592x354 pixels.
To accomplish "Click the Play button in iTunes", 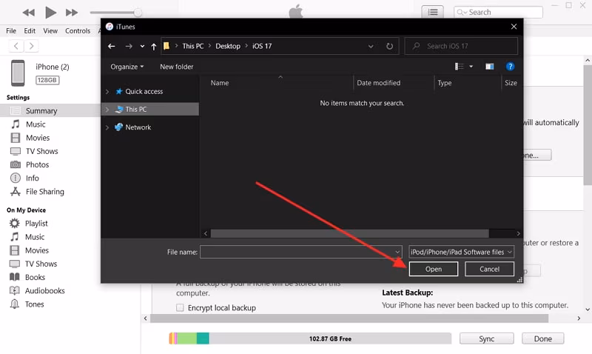I will click(x=50, y=13).
